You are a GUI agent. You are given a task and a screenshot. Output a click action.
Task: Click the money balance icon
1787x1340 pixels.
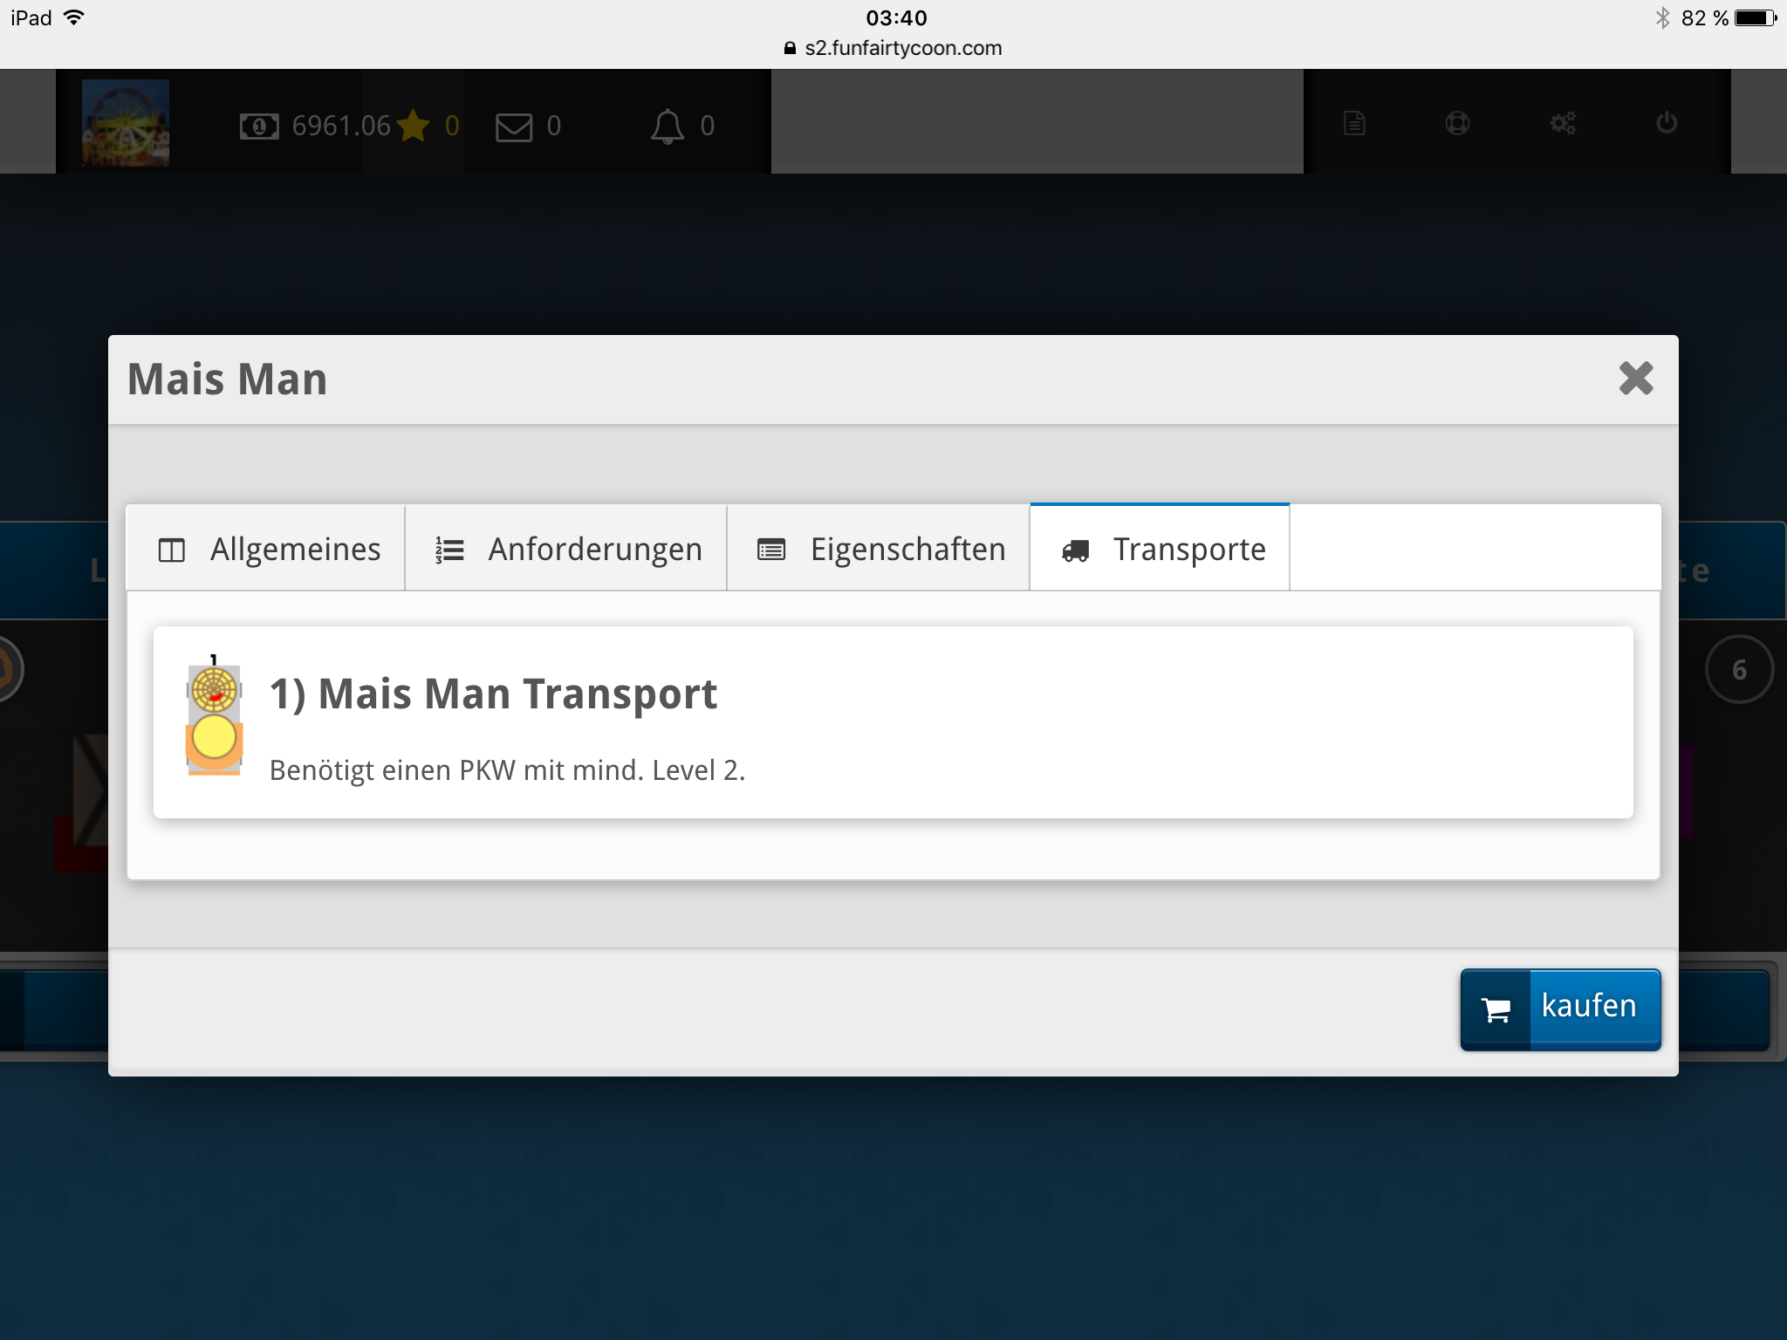[259, 126]
